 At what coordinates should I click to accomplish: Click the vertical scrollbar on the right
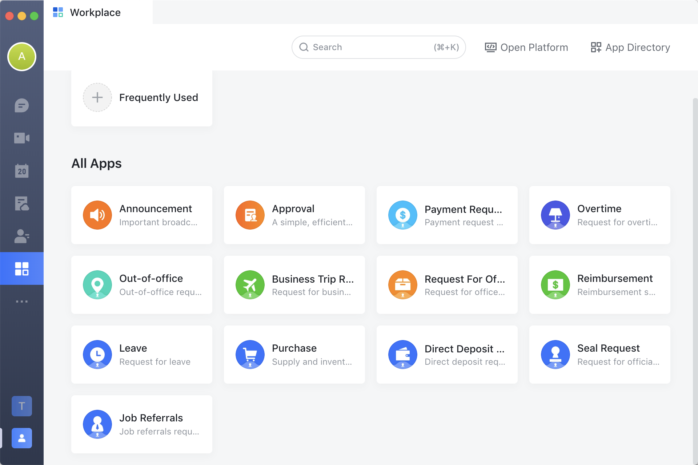coord(695,254)
